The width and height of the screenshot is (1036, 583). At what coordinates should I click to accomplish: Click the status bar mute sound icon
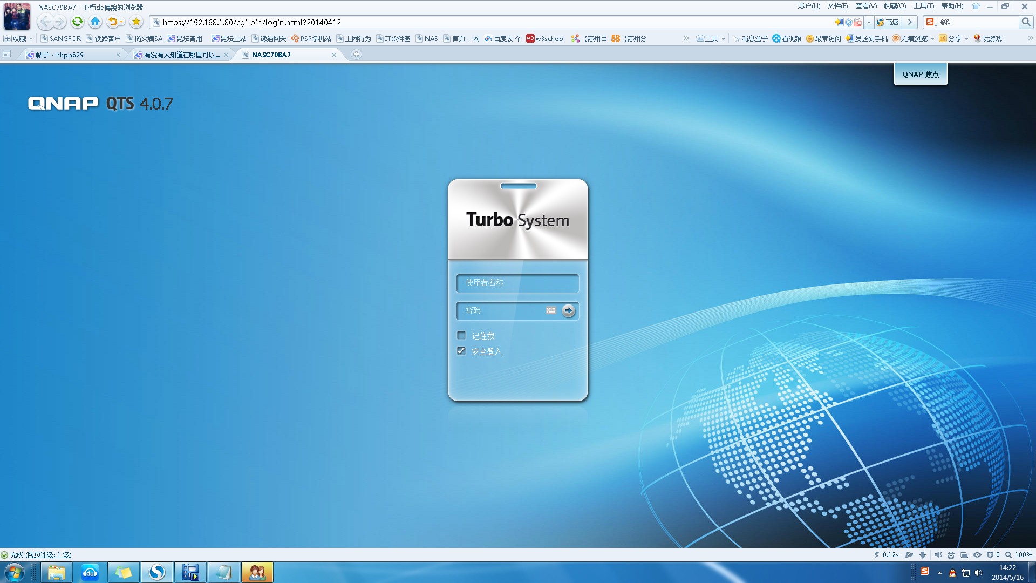(x=938, y=554)
